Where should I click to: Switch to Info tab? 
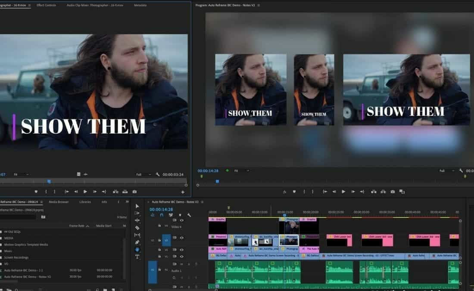point(104,201)
